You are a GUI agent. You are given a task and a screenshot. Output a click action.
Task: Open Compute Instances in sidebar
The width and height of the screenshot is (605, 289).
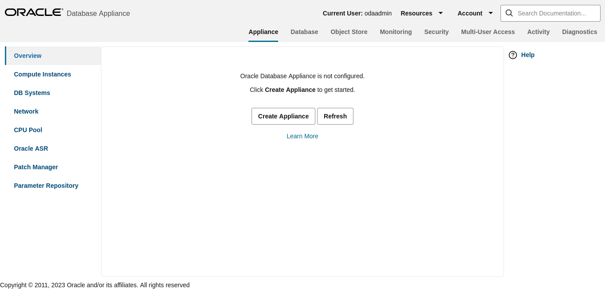tap(53, 74)
